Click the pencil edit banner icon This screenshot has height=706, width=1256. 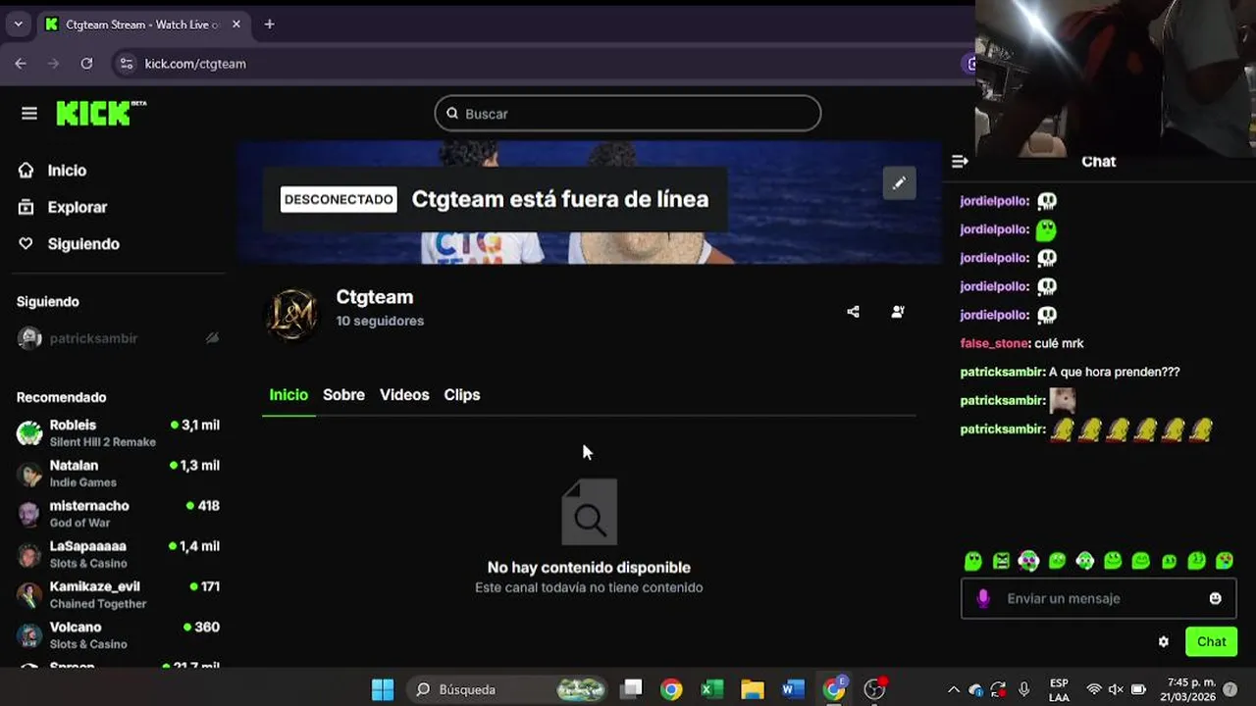click(x=899, y=183)
